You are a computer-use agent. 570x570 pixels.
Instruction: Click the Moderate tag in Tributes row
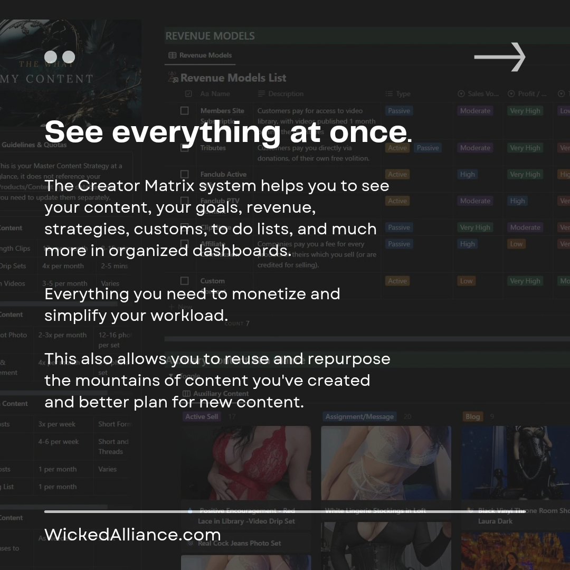pyautogui.click(x=475, y=148)
